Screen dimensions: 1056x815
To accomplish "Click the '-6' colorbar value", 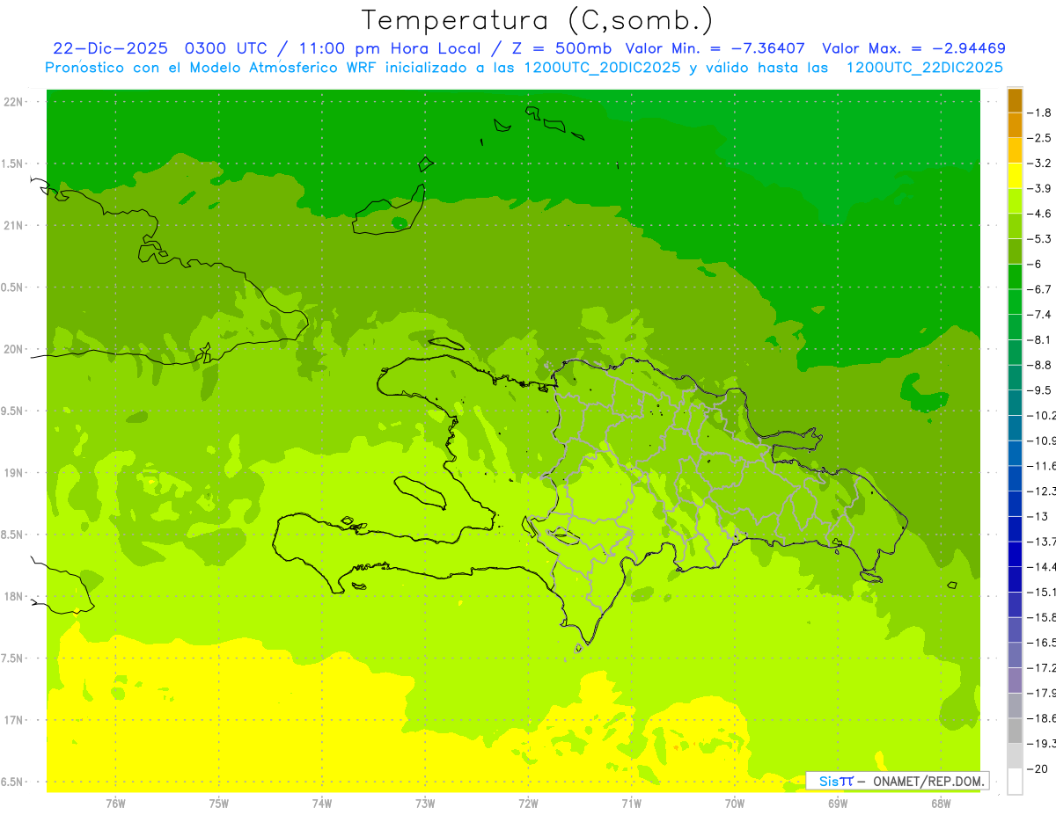I will pyautogui.click(x=1036, y=264).
